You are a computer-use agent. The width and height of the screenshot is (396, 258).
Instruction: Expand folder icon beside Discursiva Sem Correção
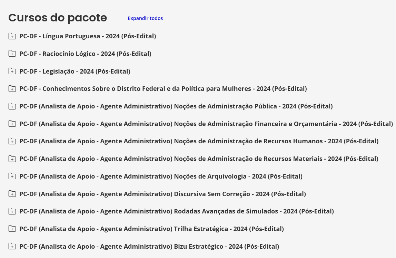12,194
